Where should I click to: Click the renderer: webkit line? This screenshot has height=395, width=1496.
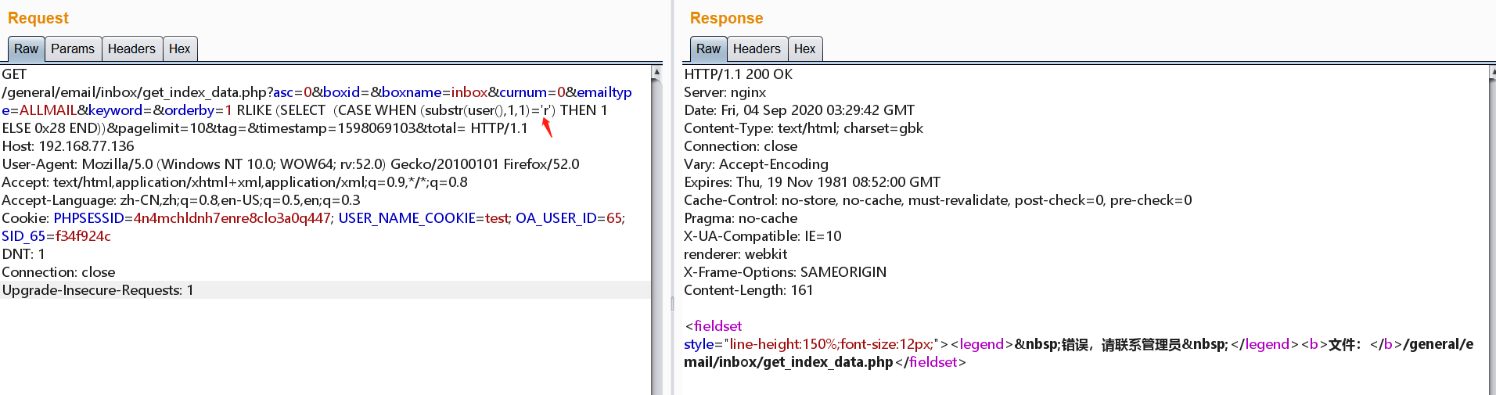click(735, 254)
